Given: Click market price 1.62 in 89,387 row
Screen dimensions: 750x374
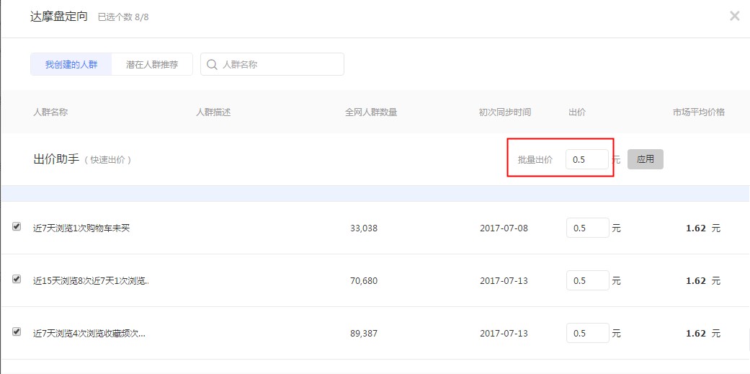Looking at the screenshot, I should tap(695, 334).
